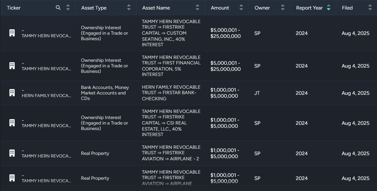Click the Filed column header label
377x191 pixels.
click(347, 8)
